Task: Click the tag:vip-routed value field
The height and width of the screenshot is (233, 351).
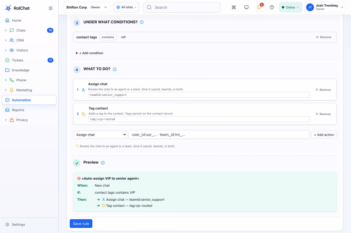Action: (199, 119)
